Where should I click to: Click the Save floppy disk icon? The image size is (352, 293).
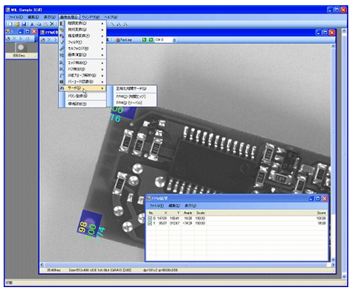[x=24, y=24]
